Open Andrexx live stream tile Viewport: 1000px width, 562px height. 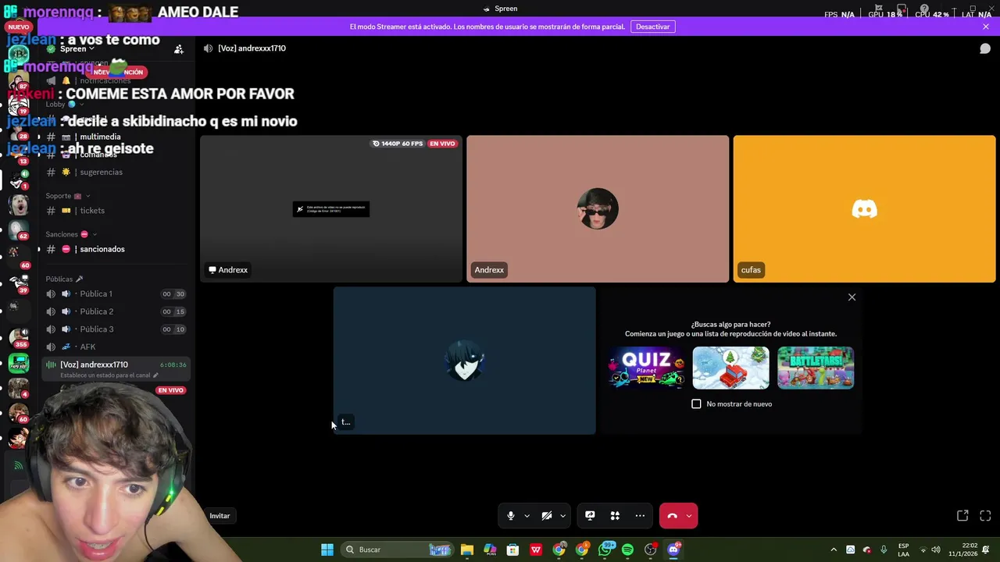pos(331,208)
